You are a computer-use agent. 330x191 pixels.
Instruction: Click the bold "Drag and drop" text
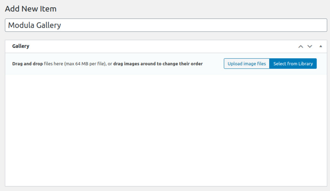click(27, 64)
